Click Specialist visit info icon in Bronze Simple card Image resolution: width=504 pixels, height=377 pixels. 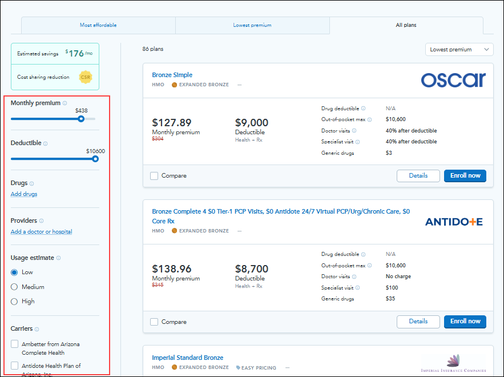[358, 142]
